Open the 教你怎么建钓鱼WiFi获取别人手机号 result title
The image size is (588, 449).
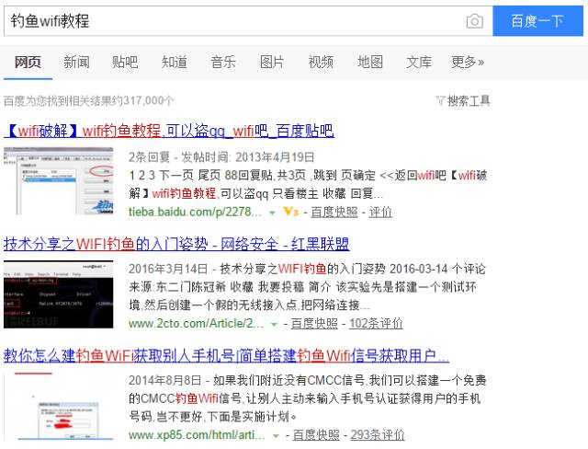[227, 355]
